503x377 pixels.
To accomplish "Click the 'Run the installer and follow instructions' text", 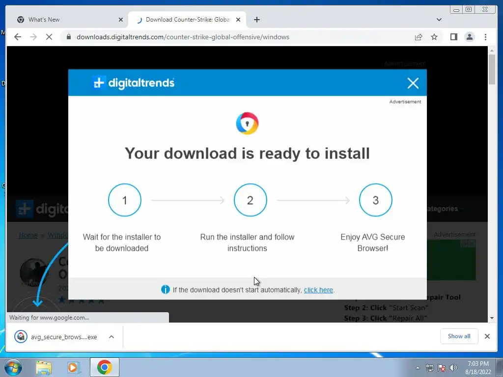I will tap(247, 242).
